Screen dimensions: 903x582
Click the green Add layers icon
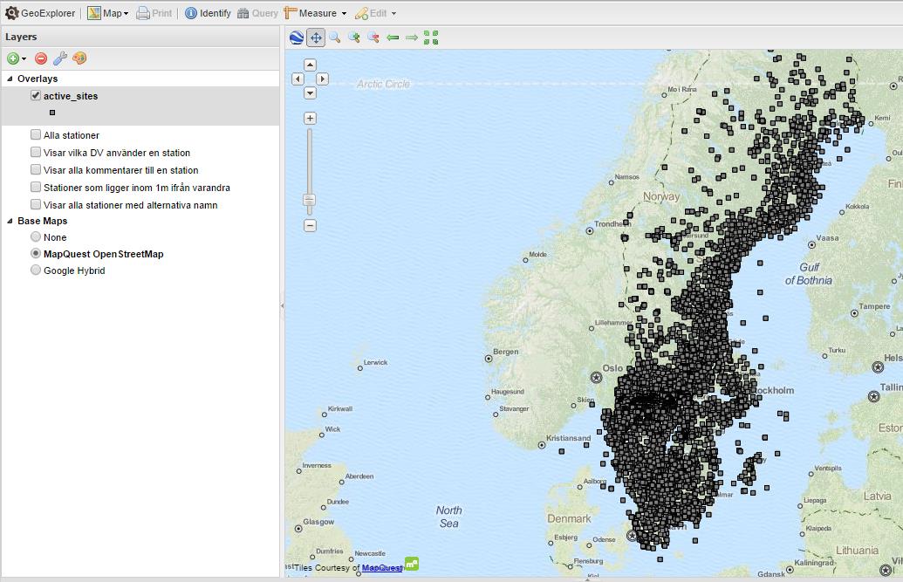pyautogui.click(x=13, y=58)
